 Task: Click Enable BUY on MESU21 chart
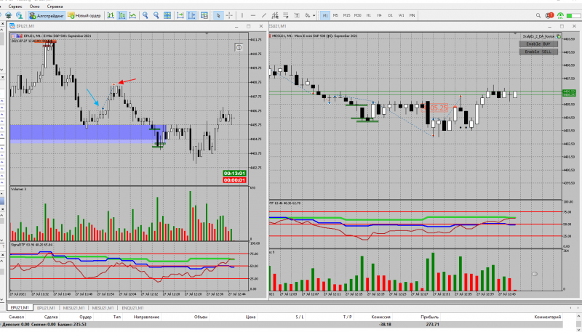[x=538, y=44]
